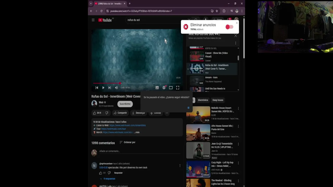
Task: Go back in the browser
Action: point(91,11)
